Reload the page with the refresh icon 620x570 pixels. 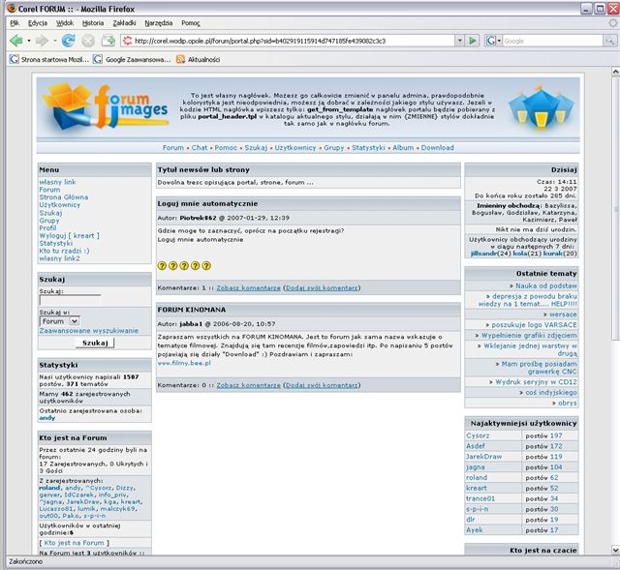pyautogui.click(x=68, y=41)
